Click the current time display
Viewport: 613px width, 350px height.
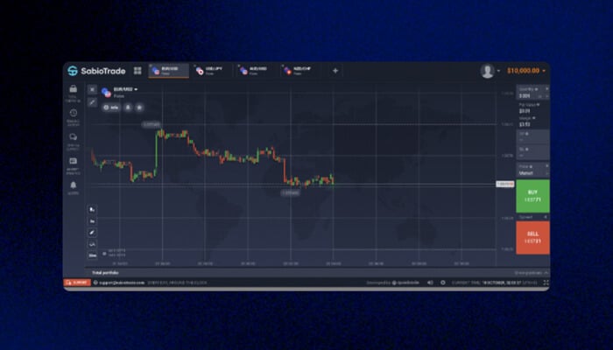[x=494, y=283]
